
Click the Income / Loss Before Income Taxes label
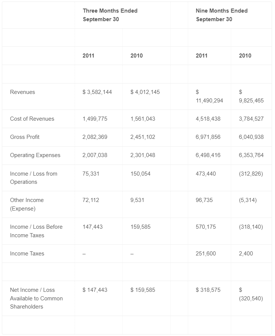36,231
